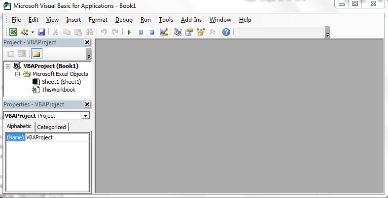The width and height of the screenshot is (388, 198).
Task: Click the View Object icon in Project panel
Action: (x=22, y=54)
